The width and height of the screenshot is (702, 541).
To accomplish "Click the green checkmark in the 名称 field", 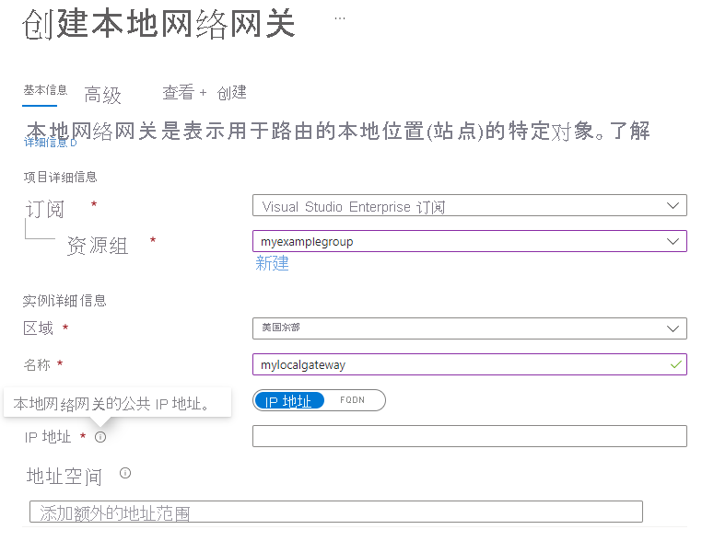I will click(x=676, y=364).
